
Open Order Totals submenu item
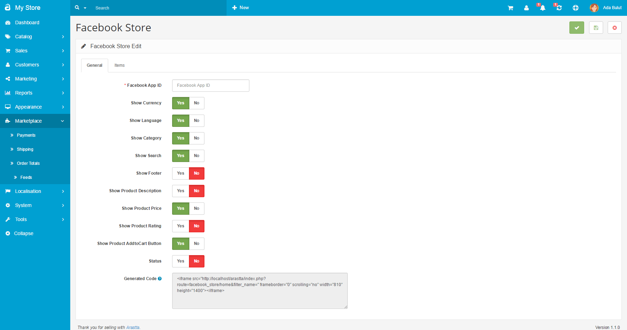pyautogui.click(x=28, y=163)
